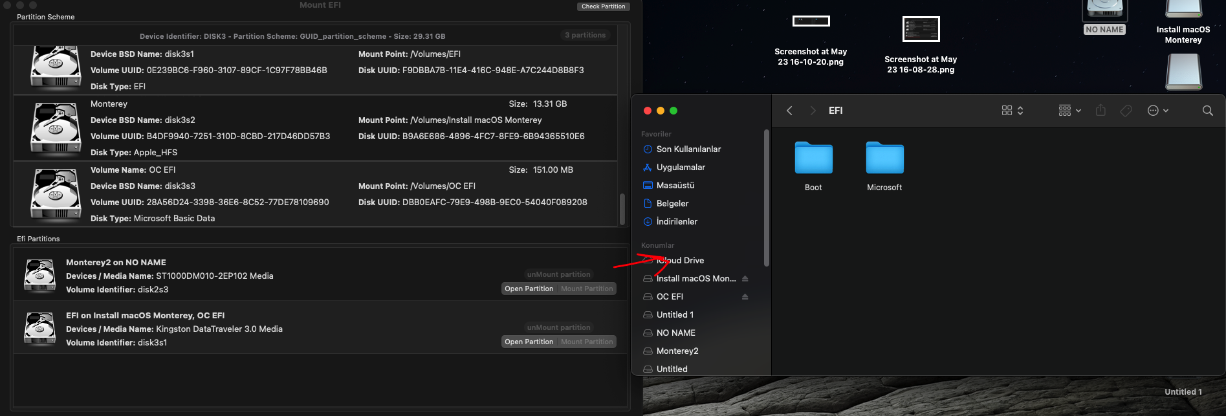Click the Volume Name: OC EFI text

click(x=133, y=170)
